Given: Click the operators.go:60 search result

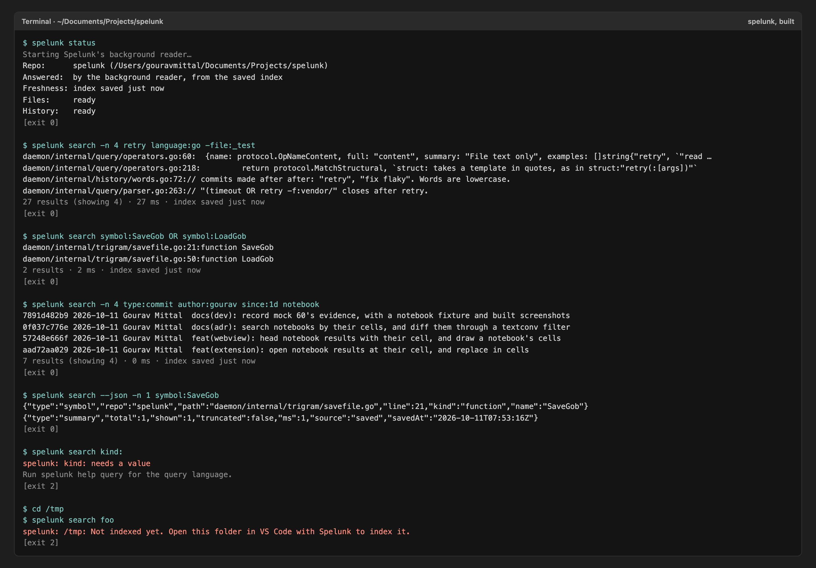Looking at the screenshot, I should pos(367,157).
